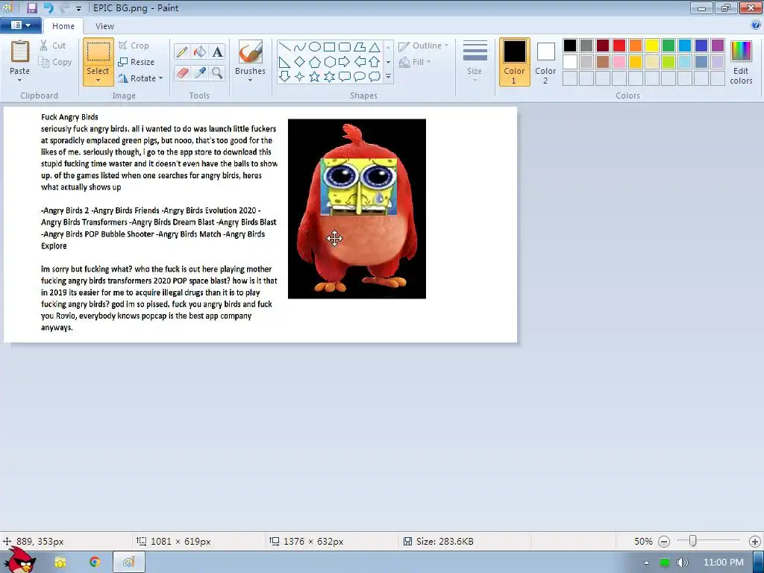Choose the Magnifier tool

tap(217, 73)
